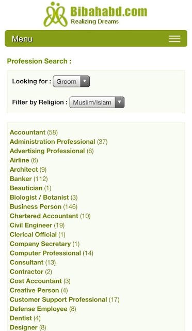View Airline profession results
192x331 pixels.
(x=20, y=160)
